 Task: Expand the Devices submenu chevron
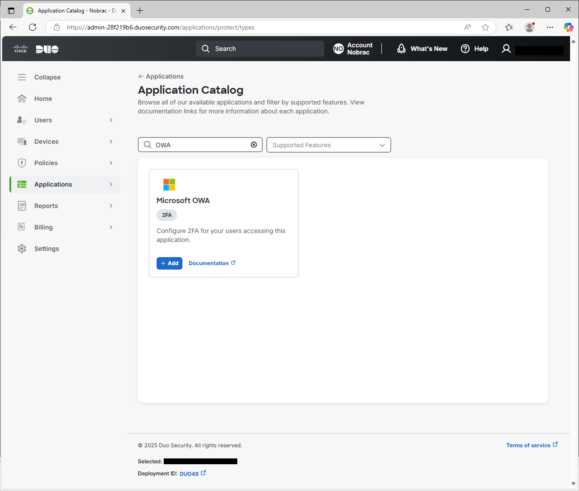click(111, 141)
